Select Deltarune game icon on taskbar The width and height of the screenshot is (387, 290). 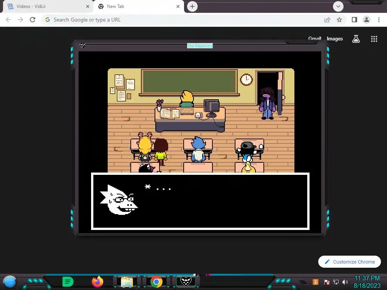pos(186,282)
